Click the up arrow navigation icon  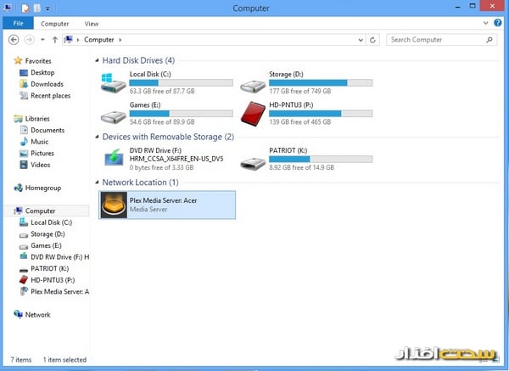54,39
